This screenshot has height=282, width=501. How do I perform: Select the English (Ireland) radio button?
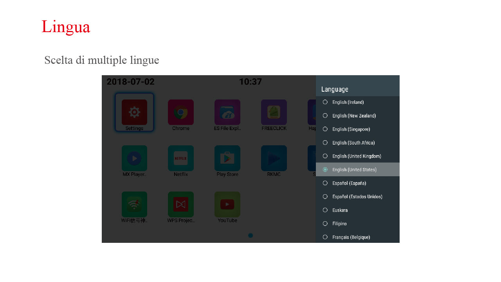pyautogui.click(x=325, y=102)
